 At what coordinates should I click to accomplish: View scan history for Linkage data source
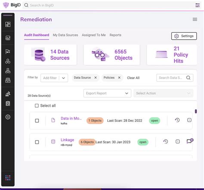click(x=166, y=142)
